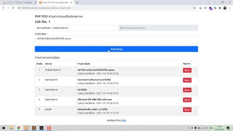Viewport: 233px width, 131px height.
Task: Click the job detail textarea
Action: pyautogui.click(x=116, y=40)
